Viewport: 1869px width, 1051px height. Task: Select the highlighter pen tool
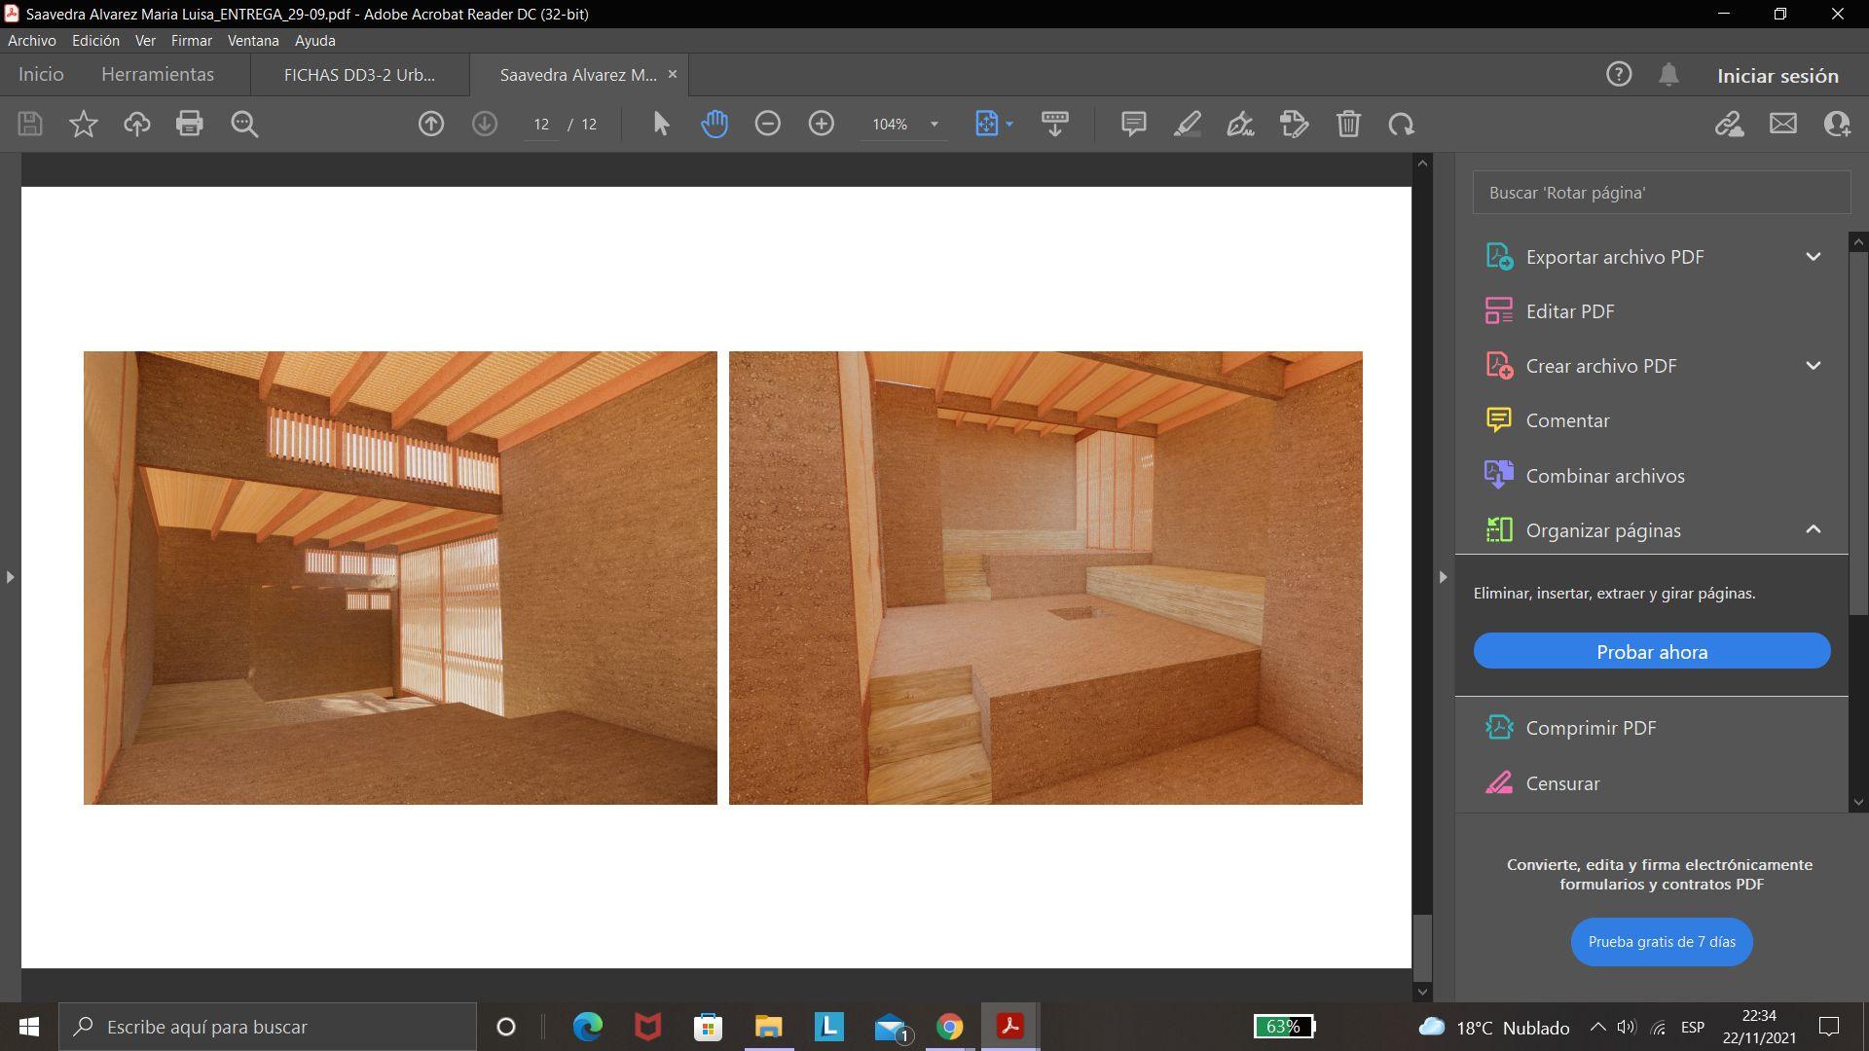click(1187, 124)
